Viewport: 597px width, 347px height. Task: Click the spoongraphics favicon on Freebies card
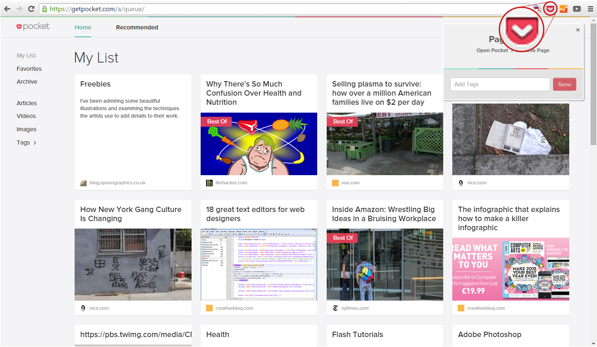click(83, 183)
